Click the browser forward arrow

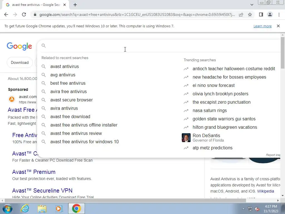pyautogui.click(x=15, y=14)
